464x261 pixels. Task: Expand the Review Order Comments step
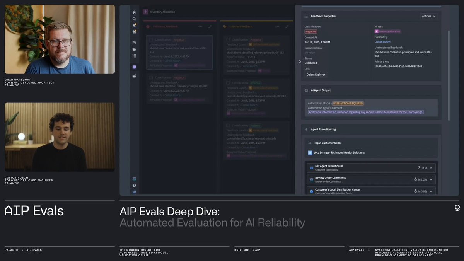pos(431,179)
